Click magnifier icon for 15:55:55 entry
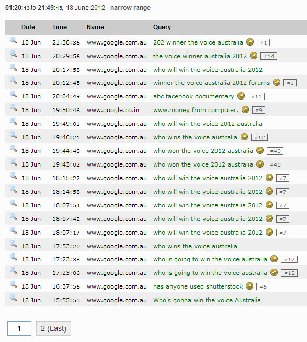Image resolution: width=307 pixels, height=342 pixels. [13, 298]
